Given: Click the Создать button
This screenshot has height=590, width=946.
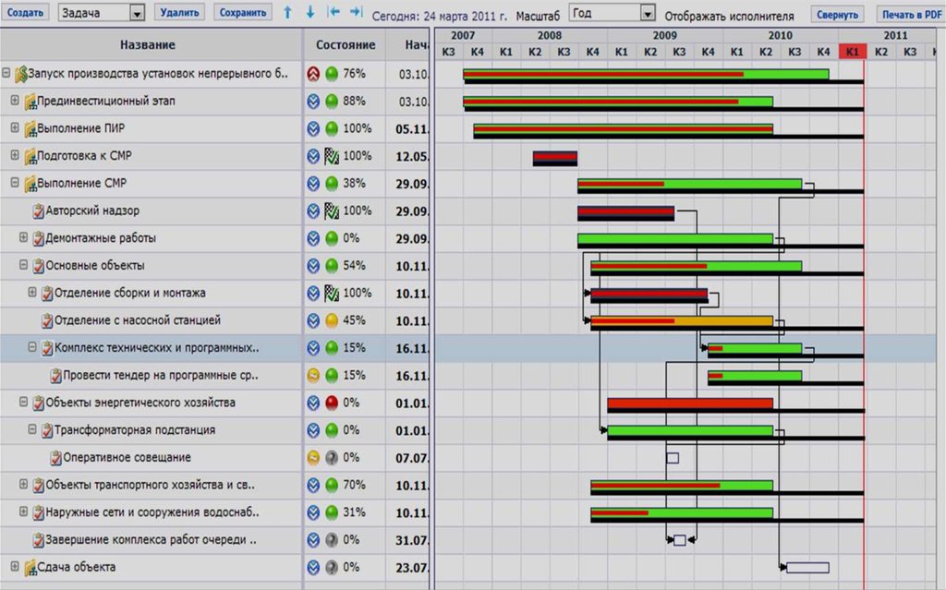Looking at the screenshot, I should click(x=25, y=13).
